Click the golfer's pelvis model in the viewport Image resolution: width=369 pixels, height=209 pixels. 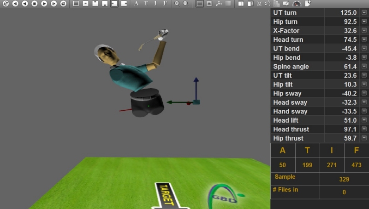147,103
